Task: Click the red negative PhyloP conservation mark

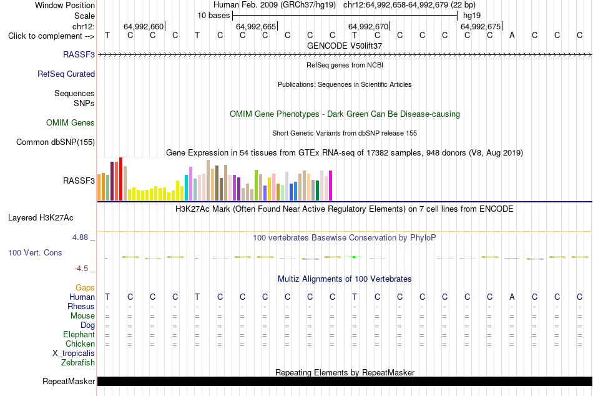Action: click(512, 258)
